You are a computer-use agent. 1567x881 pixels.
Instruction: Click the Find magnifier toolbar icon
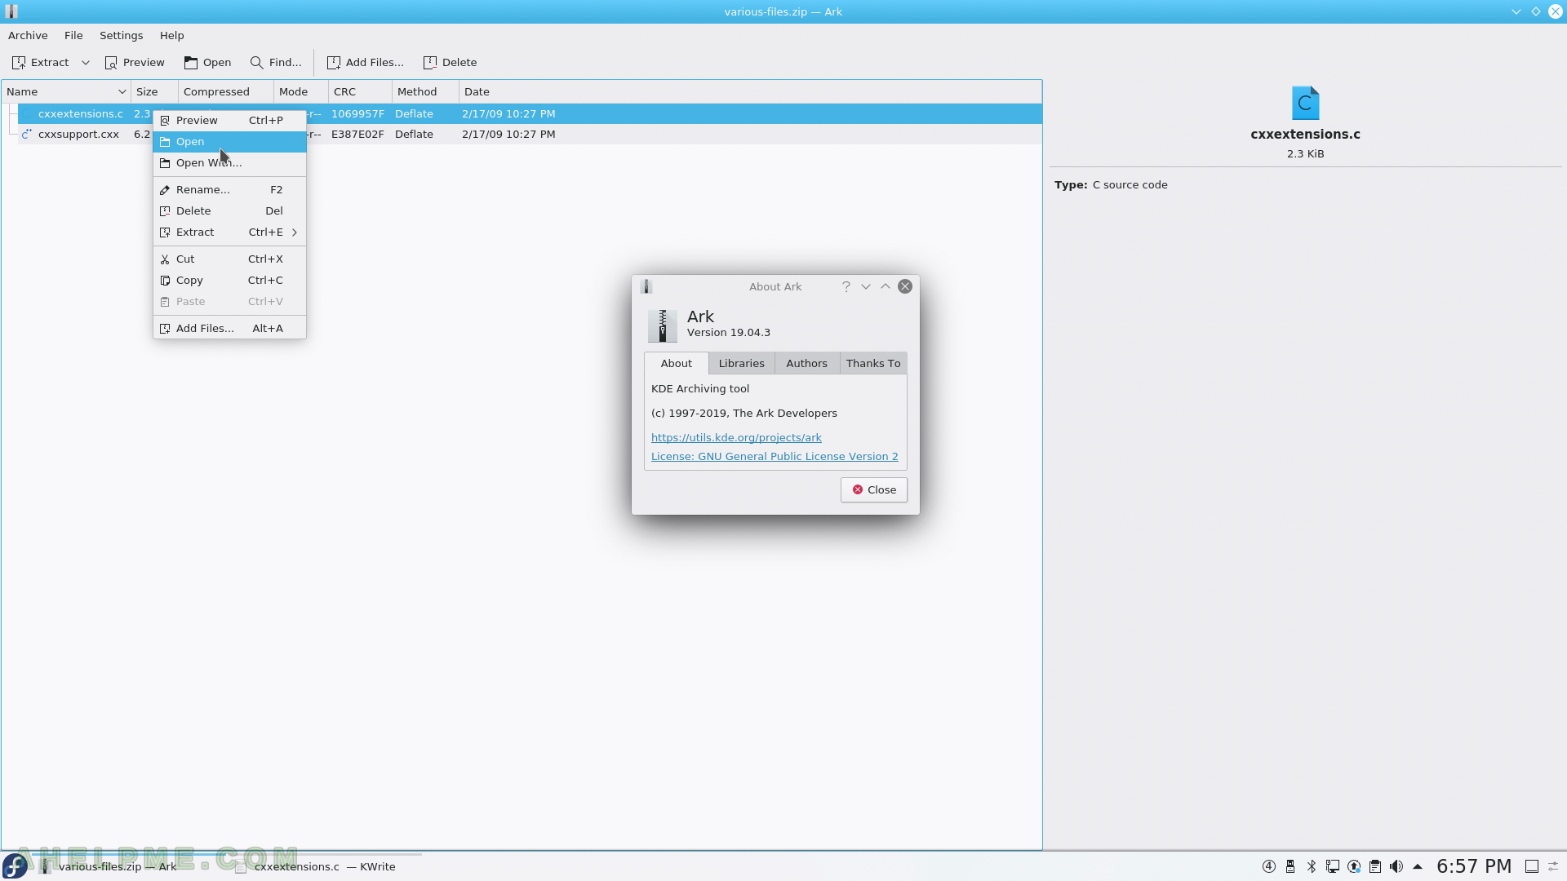(x=256, y=63)
